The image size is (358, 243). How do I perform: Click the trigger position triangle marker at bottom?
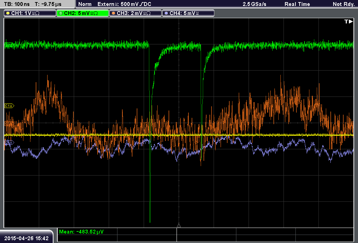coord(179,226)
